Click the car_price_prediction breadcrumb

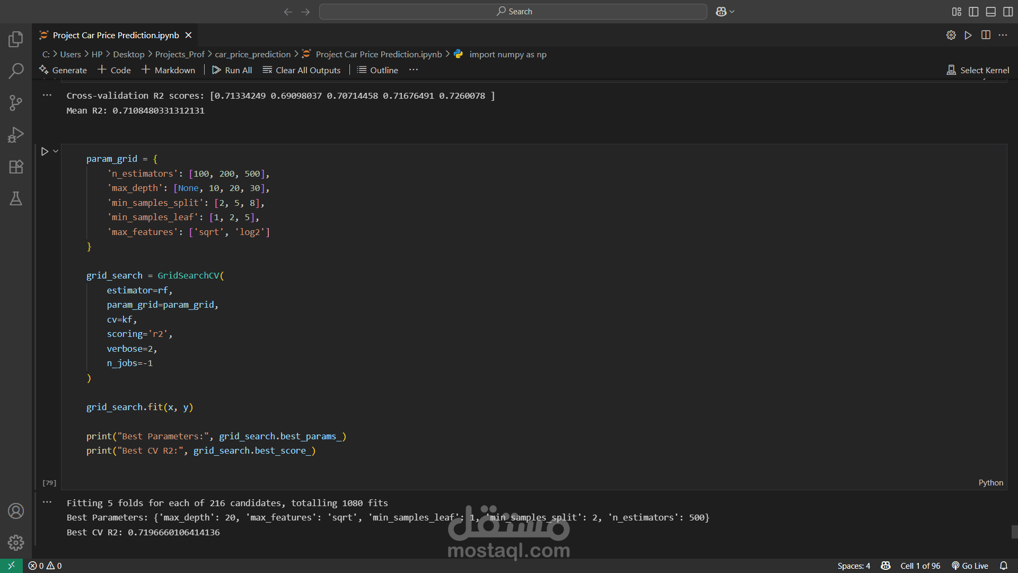click(252, 54)
